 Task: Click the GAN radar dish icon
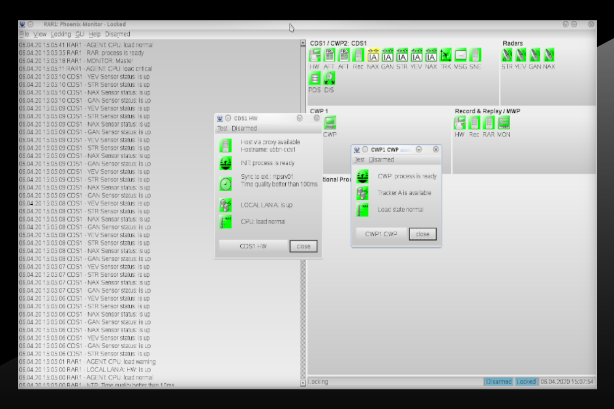coord(533,55)
